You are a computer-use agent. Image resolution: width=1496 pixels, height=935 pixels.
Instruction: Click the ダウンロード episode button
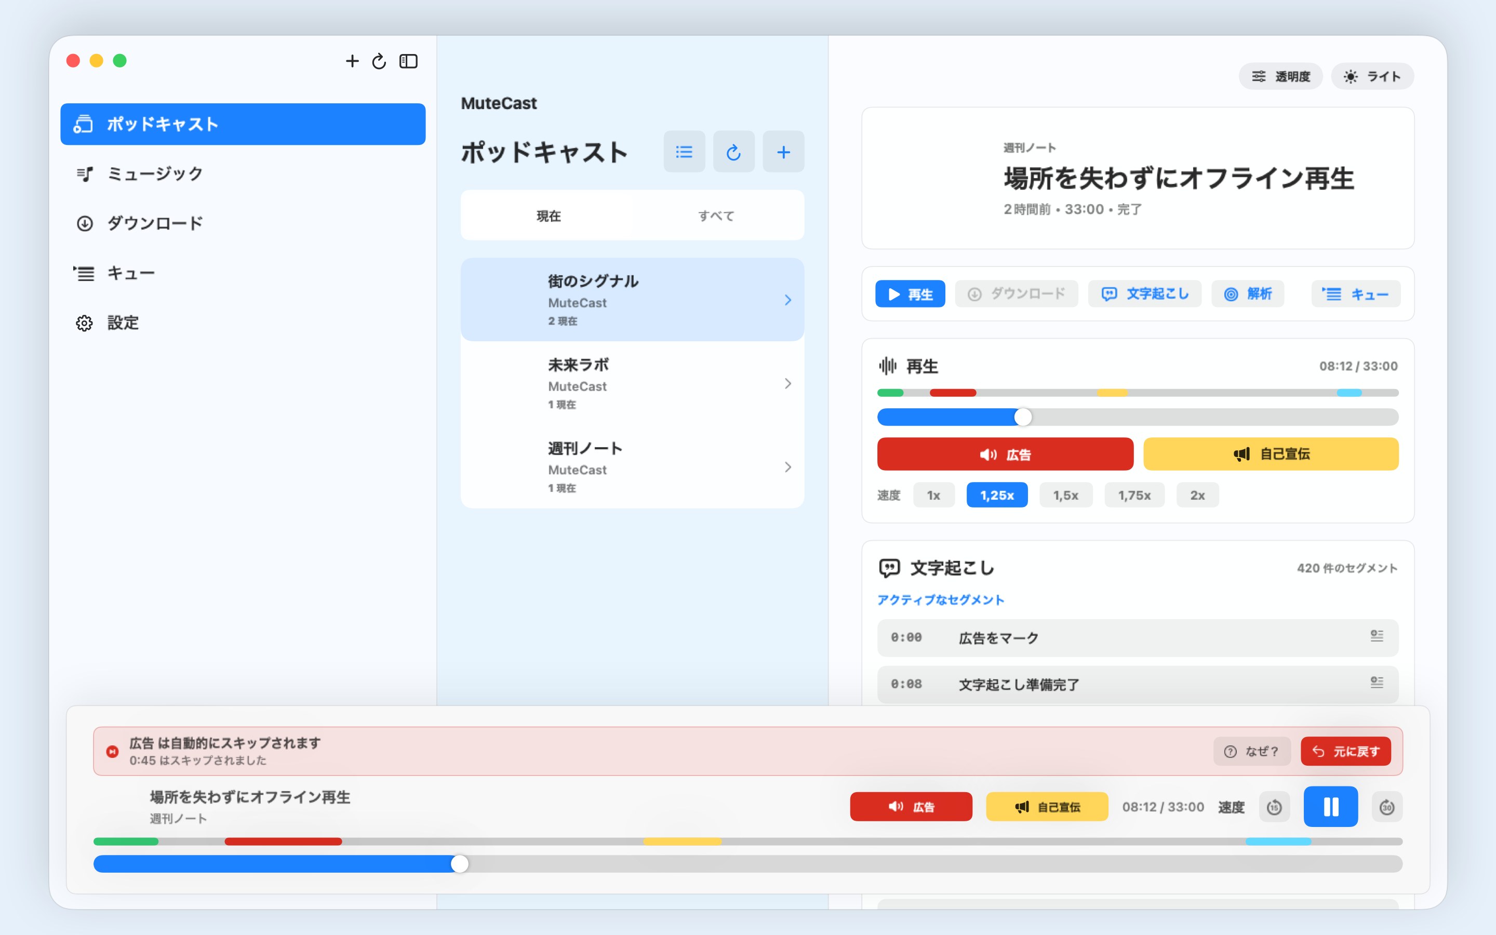point(1016,293)
